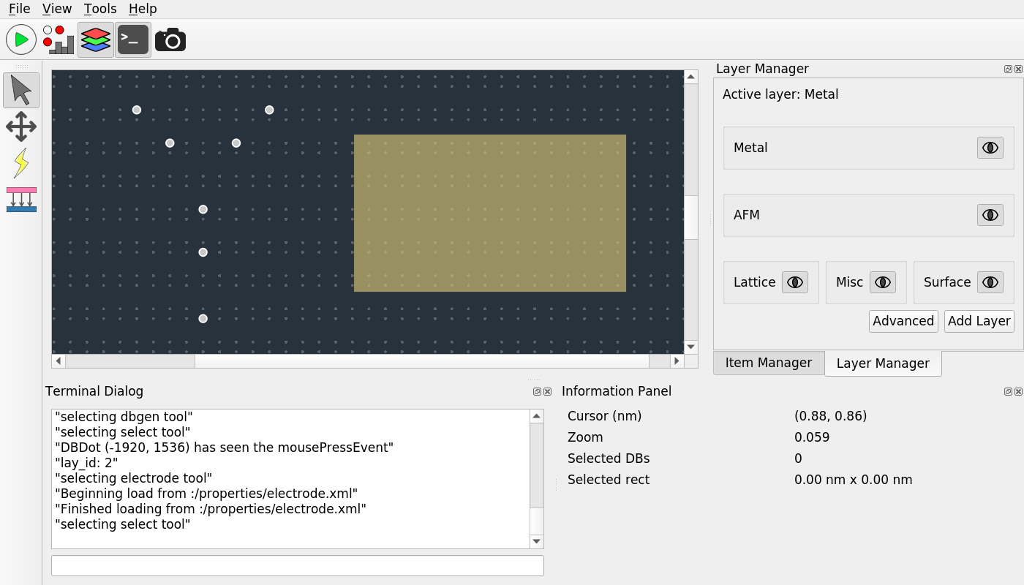Open the terminal dialog toolbar icon
Viewport: 1024px width, 585px height.
[x=133, y=39]
